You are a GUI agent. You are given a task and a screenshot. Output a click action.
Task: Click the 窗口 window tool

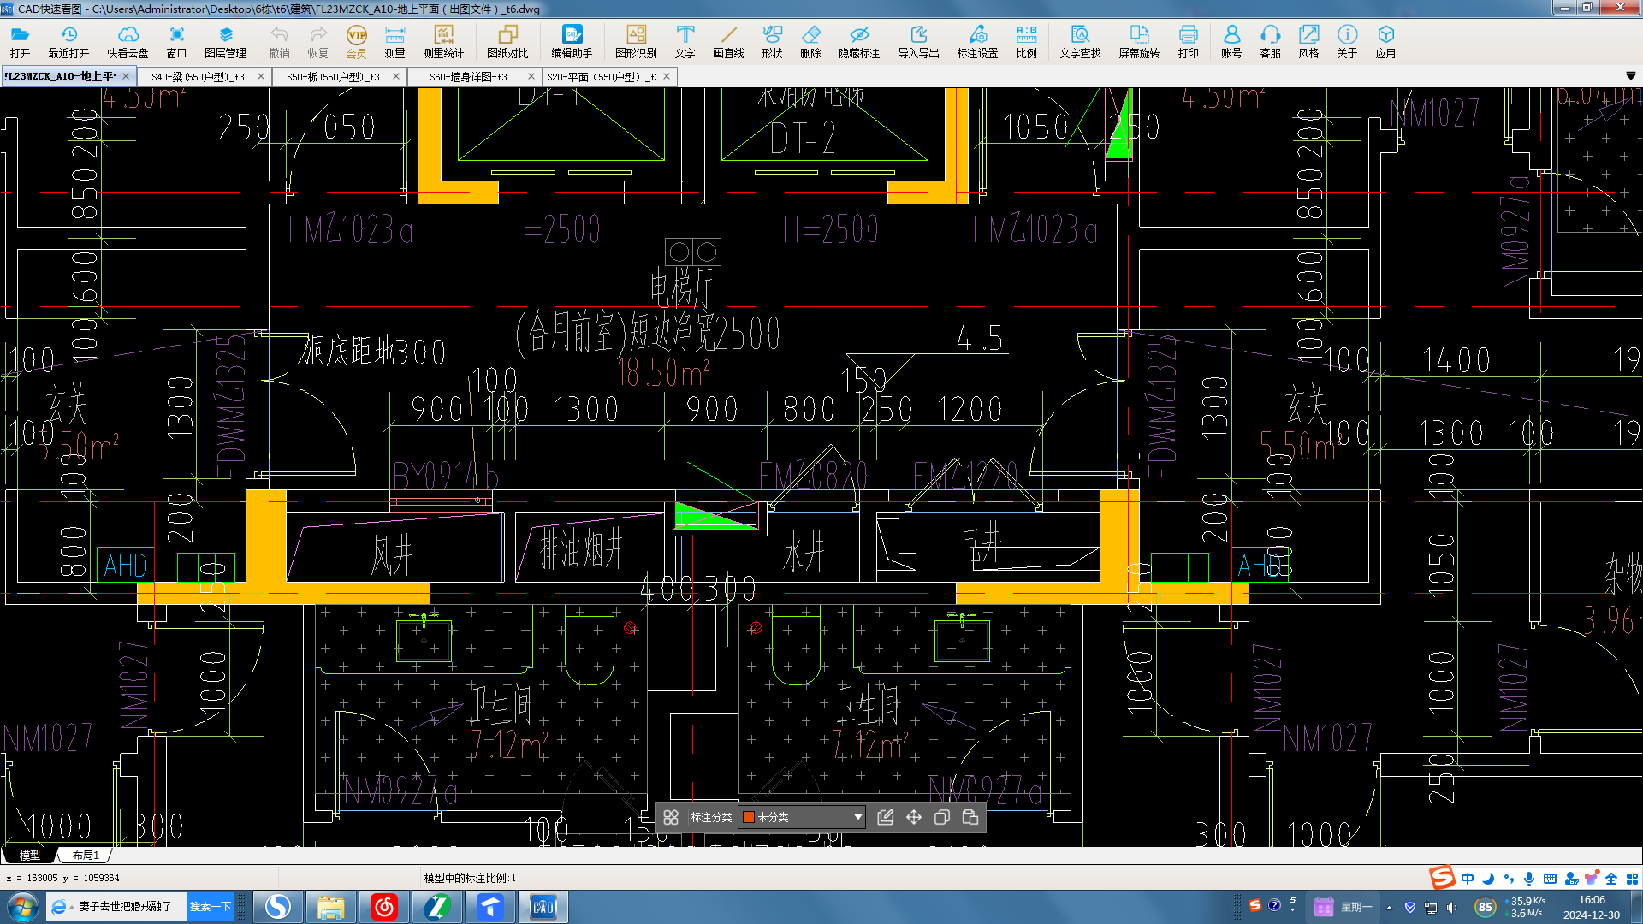(x=176, y=41)
